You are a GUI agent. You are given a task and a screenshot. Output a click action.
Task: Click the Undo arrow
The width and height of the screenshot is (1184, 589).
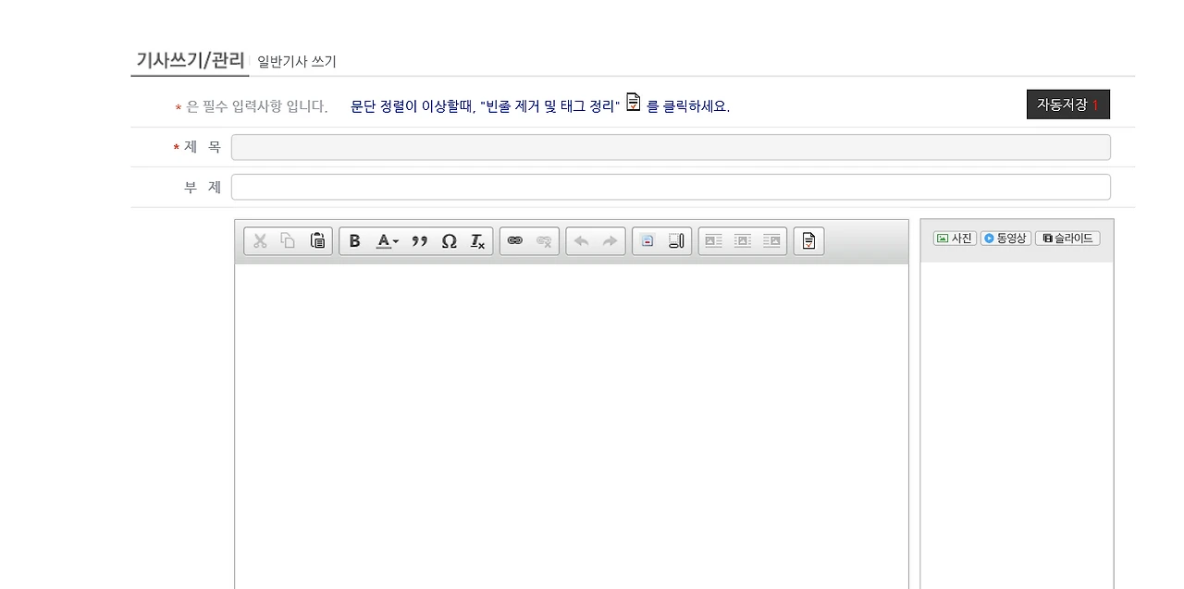(581, 241)
